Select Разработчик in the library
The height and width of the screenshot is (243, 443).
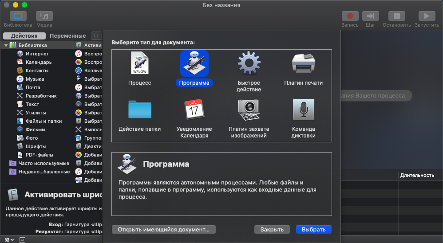[41, 96]
